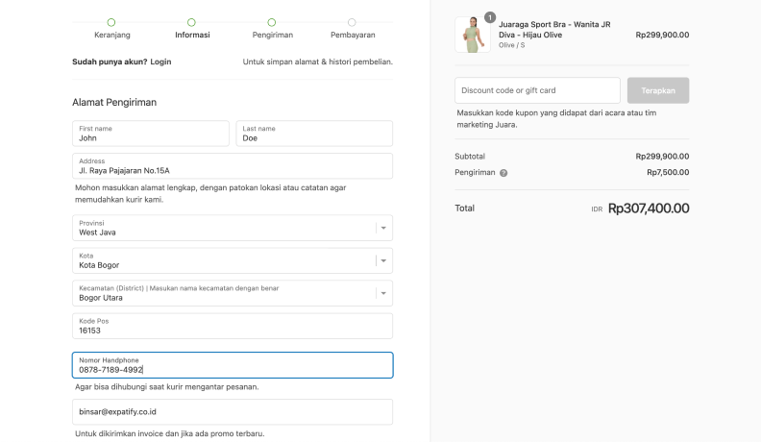Click the Informasi step circle

click(x=191, y=22)
